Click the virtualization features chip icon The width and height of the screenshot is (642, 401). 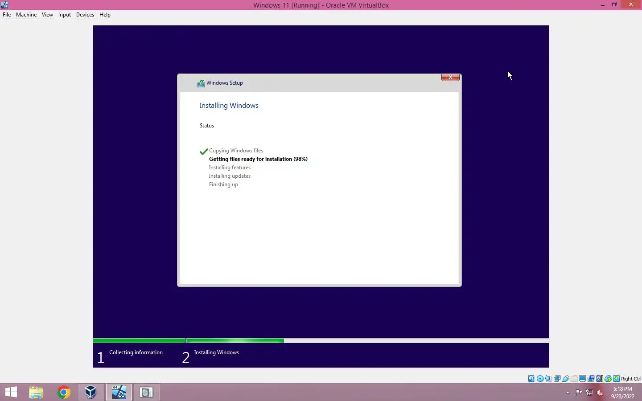[600, 379]
